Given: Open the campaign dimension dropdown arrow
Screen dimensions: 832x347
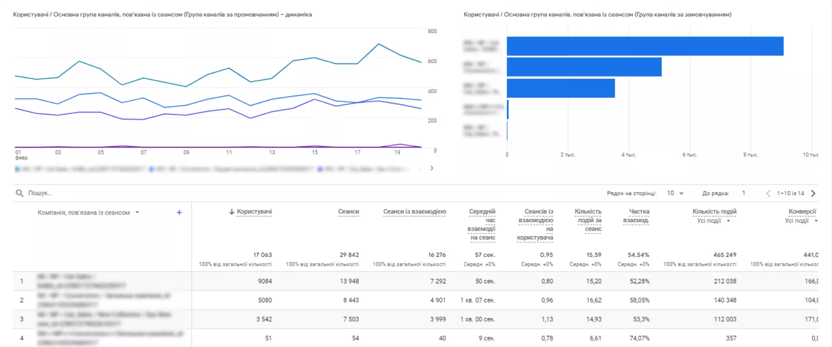Looking at the screenshot, I should click(137, 212).
